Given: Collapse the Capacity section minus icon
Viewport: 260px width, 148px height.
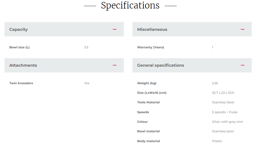Looking at the screenshot, I should (x=115, y=29).
